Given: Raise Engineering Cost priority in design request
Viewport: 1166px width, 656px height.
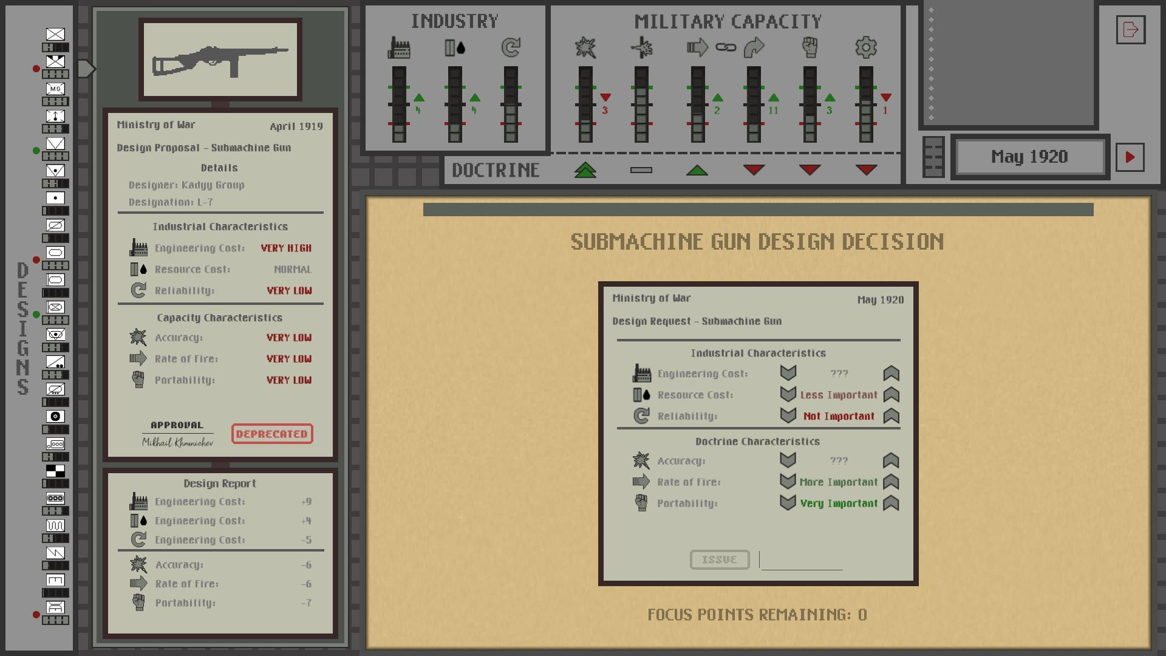Looking at the screenshot, I should 891,373.
